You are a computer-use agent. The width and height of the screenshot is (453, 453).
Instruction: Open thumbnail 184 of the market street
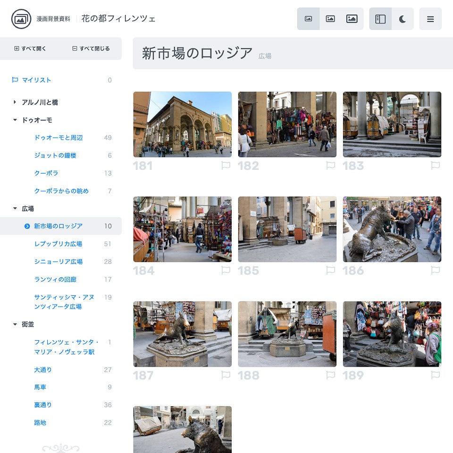(x=182, y=229)
